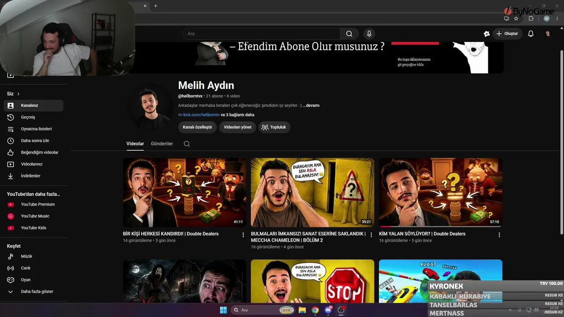Viewport: 564px width, 317px height.
Task: Expand the Siz section chevron
Action: (18, 94)
